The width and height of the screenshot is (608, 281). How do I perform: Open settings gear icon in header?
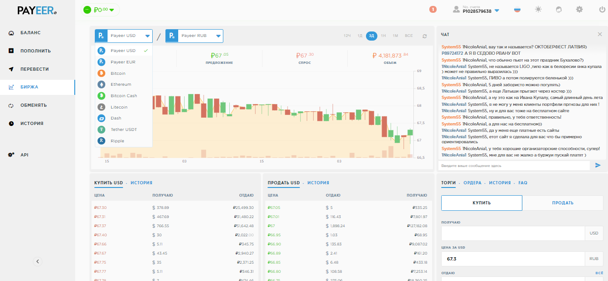[580, 9]
